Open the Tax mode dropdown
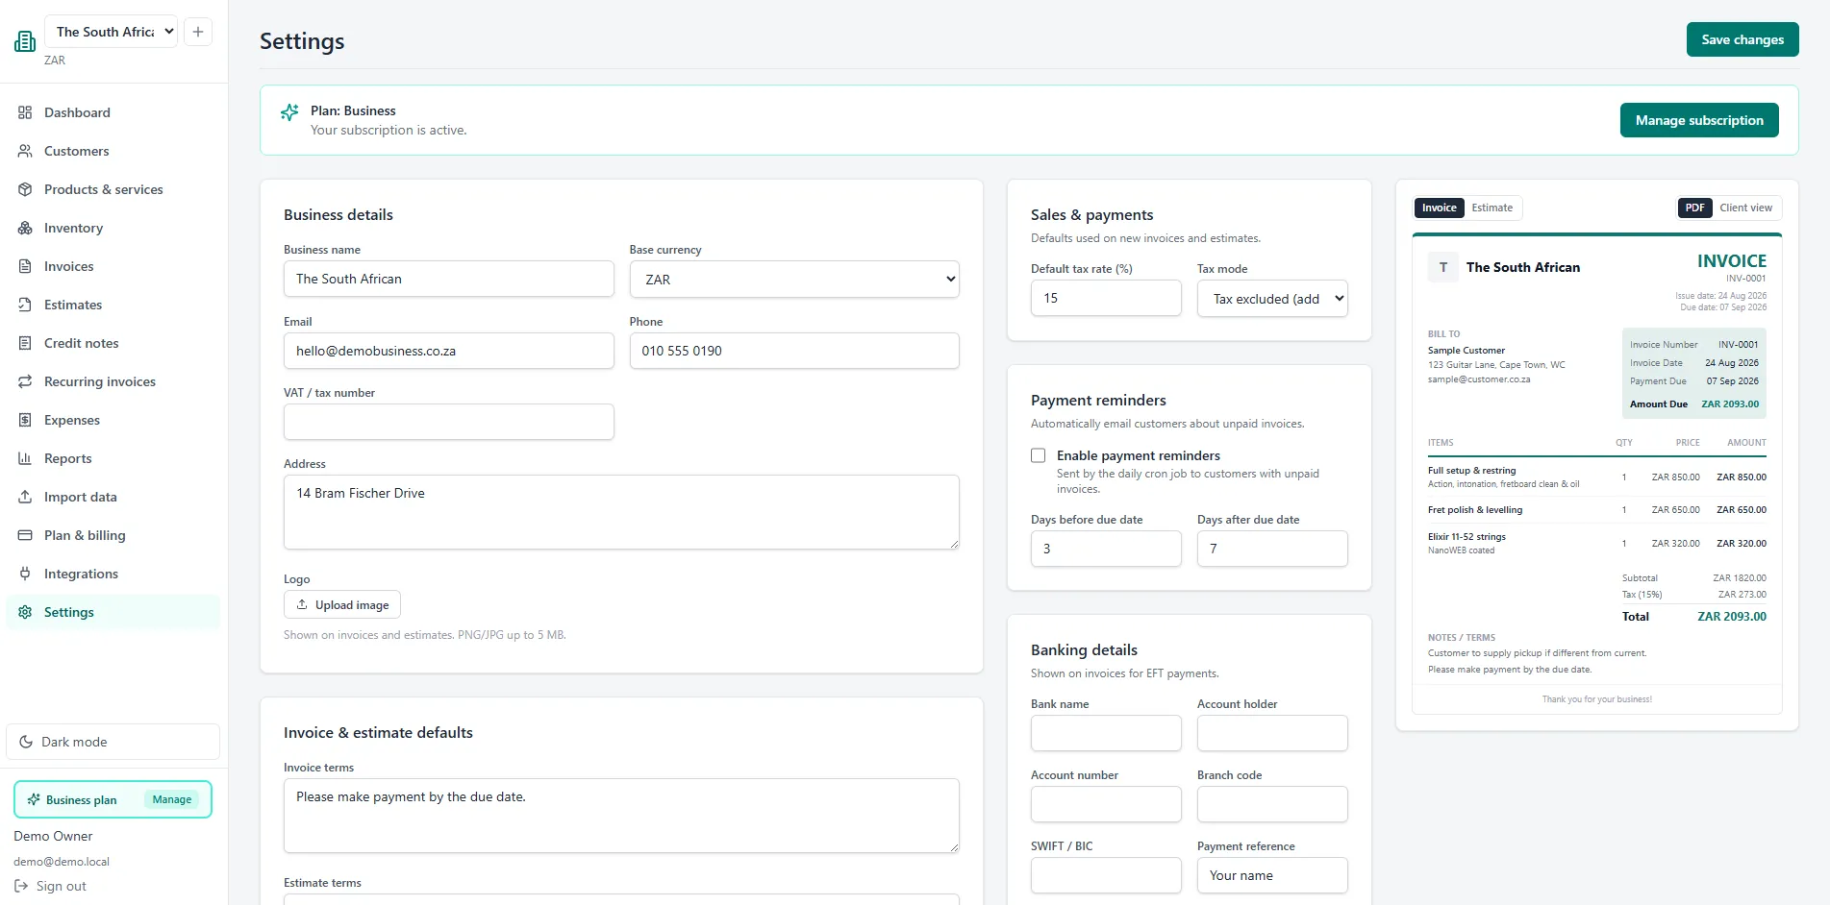The height and width of the screenshot is (905, 1830). click(1272, 299)
